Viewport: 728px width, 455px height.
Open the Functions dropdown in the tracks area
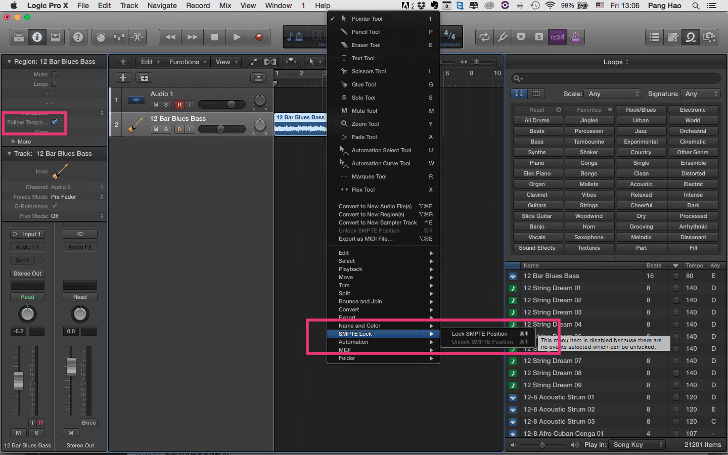point(188,62)
